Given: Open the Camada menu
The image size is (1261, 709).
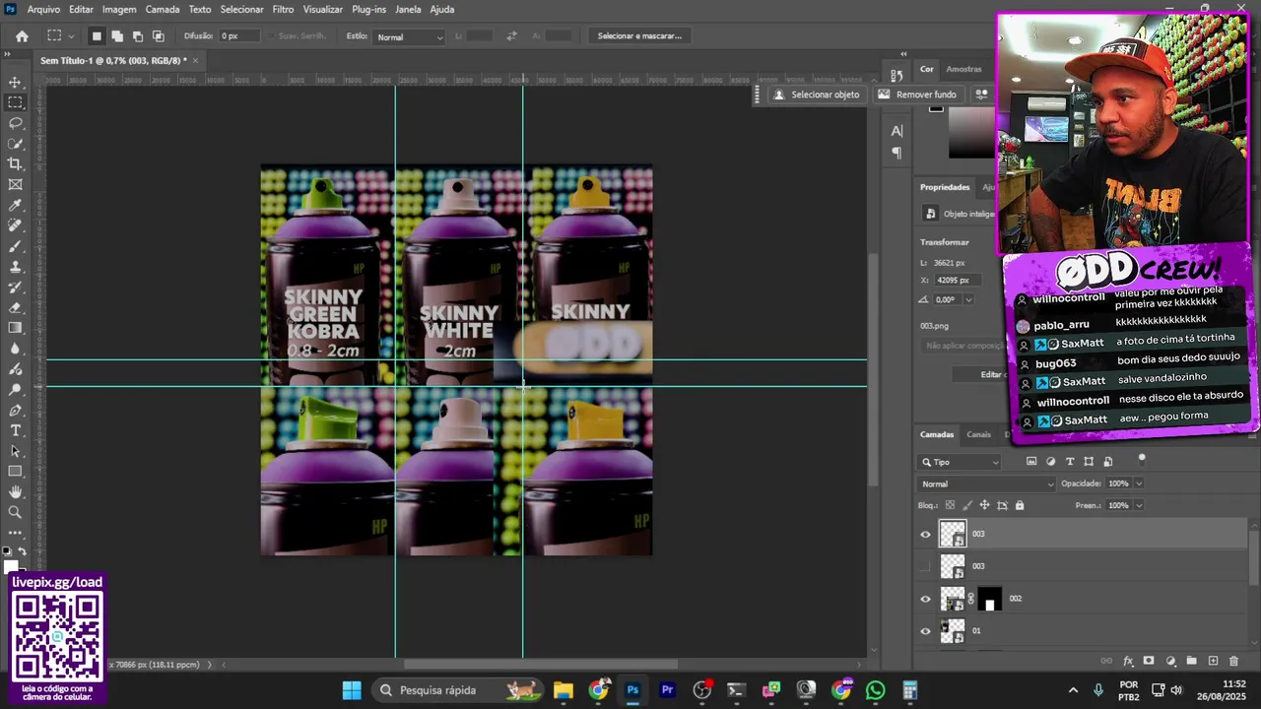Looking at the screenshot, I should click(x=163, y=9).
